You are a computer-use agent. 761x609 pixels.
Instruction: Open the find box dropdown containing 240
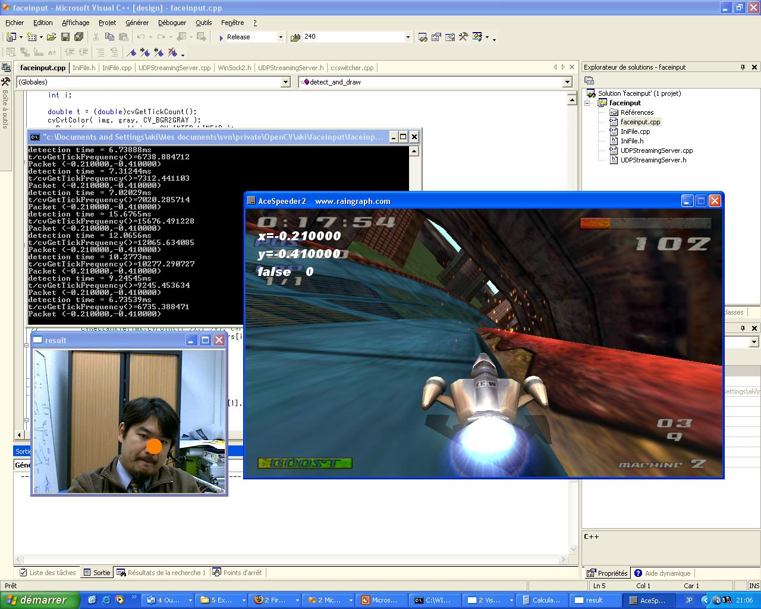[408, 37]
